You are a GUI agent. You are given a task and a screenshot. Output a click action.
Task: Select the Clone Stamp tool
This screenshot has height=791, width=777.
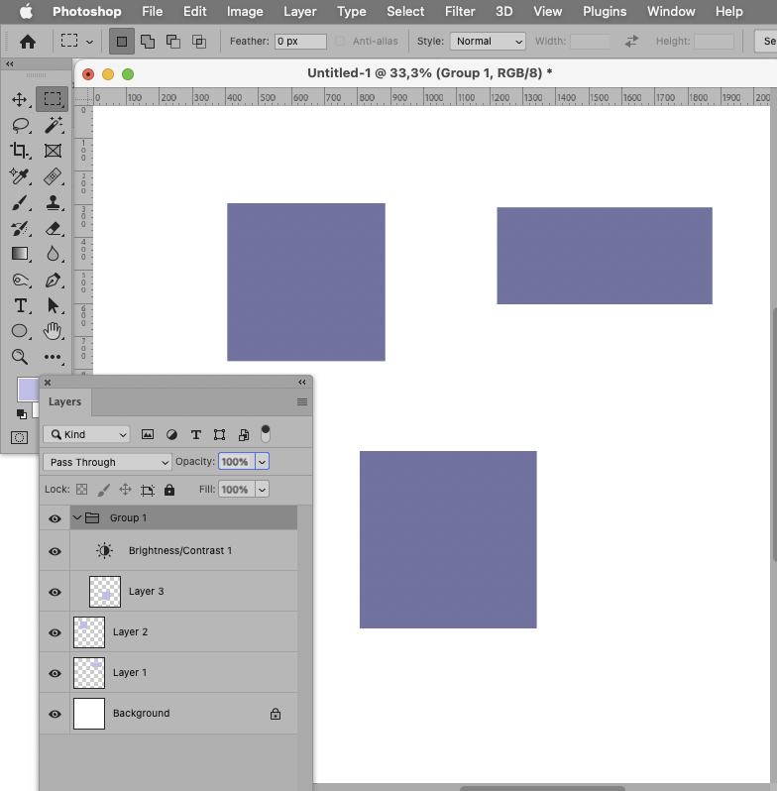[x=53, y=203]
